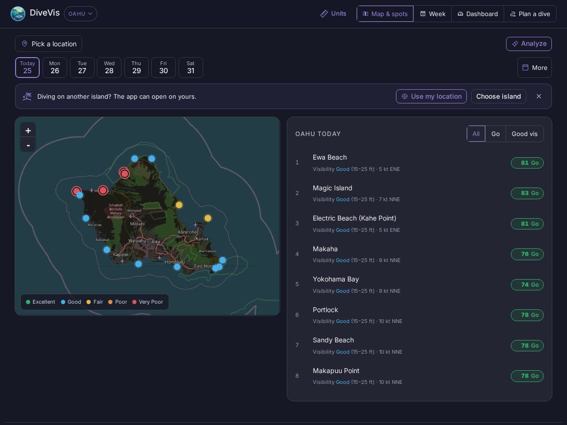
Task: Click Magic Island 83 Go badge
Action: point(527,193)
